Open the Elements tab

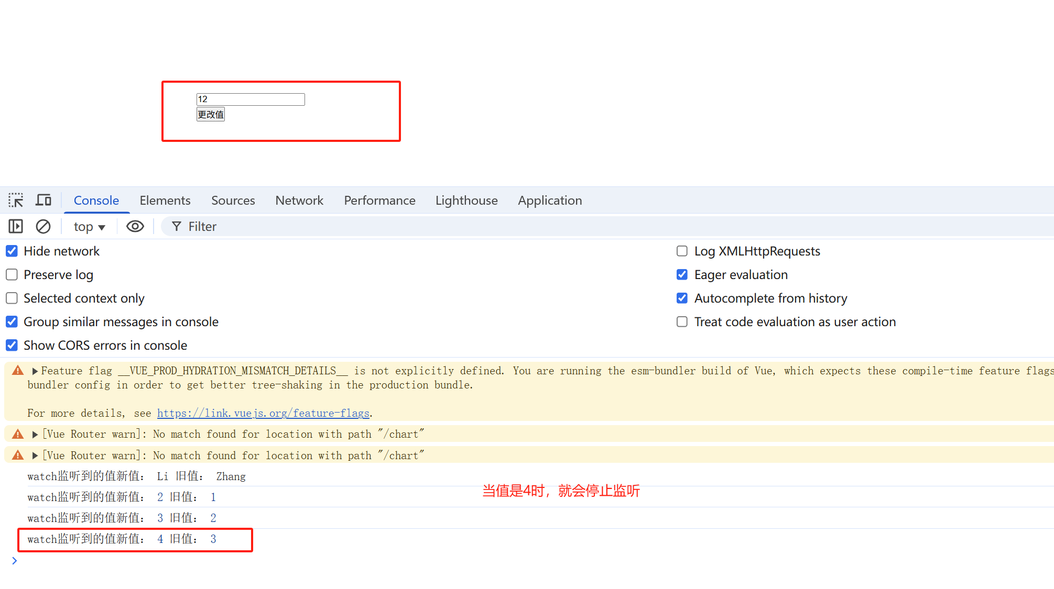(x=165, y=201)
